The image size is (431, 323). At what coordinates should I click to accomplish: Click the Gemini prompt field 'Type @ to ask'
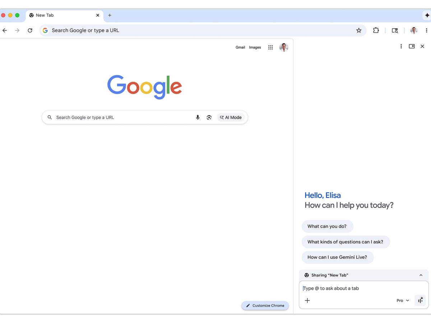[x=363, y=288]
